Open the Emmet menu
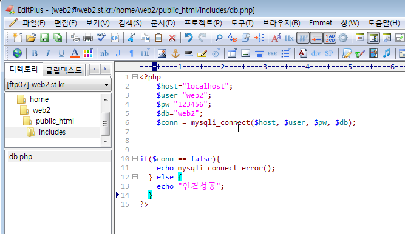 pos(320,23)
